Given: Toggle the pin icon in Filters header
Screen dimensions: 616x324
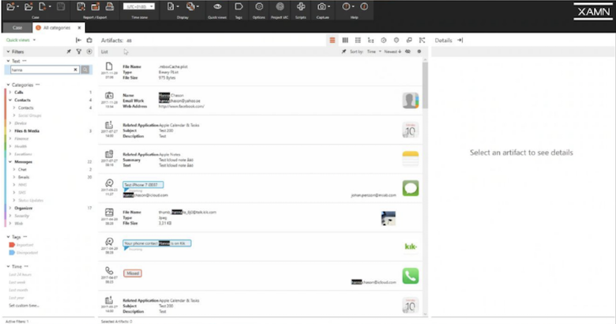Looking at the screenshot, I should [x=69, y=51].
